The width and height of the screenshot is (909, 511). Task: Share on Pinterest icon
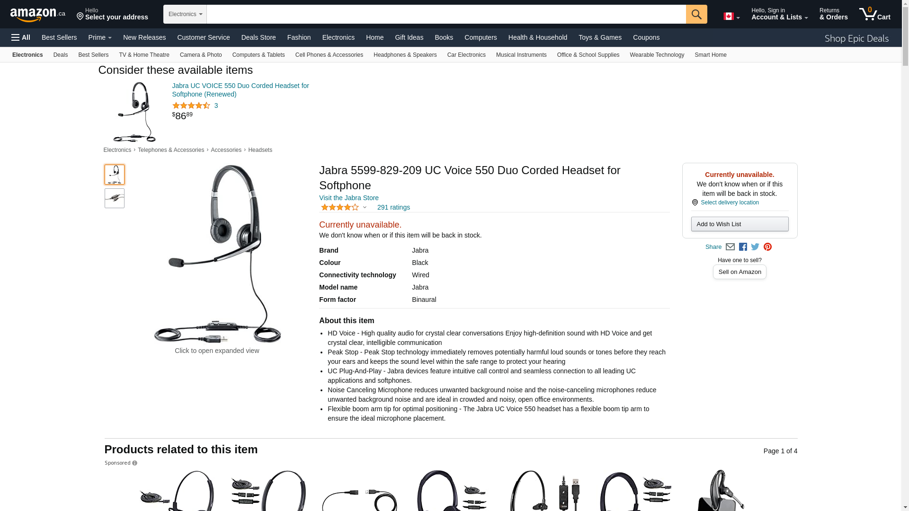[x=767, y=247]
